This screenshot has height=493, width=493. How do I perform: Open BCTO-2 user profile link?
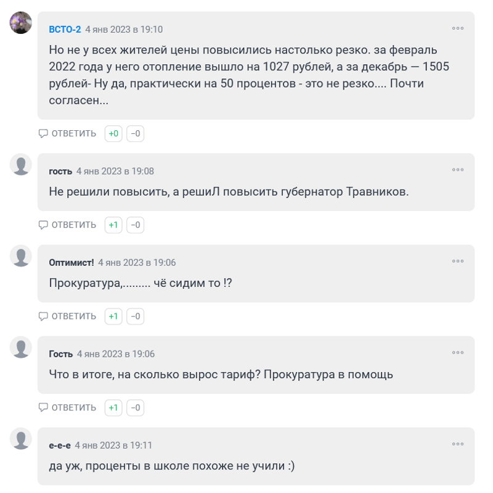(65, 29)
